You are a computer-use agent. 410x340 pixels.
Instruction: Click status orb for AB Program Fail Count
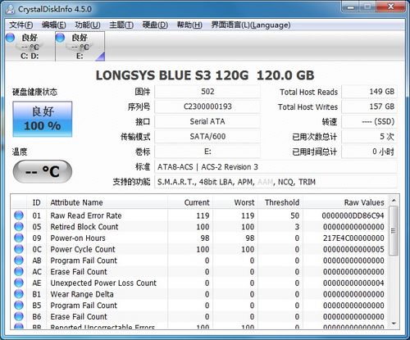tap(19, 260)
